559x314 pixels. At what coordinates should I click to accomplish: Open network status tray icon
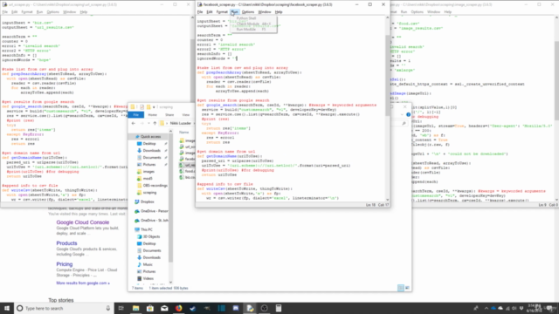point(507,308)
